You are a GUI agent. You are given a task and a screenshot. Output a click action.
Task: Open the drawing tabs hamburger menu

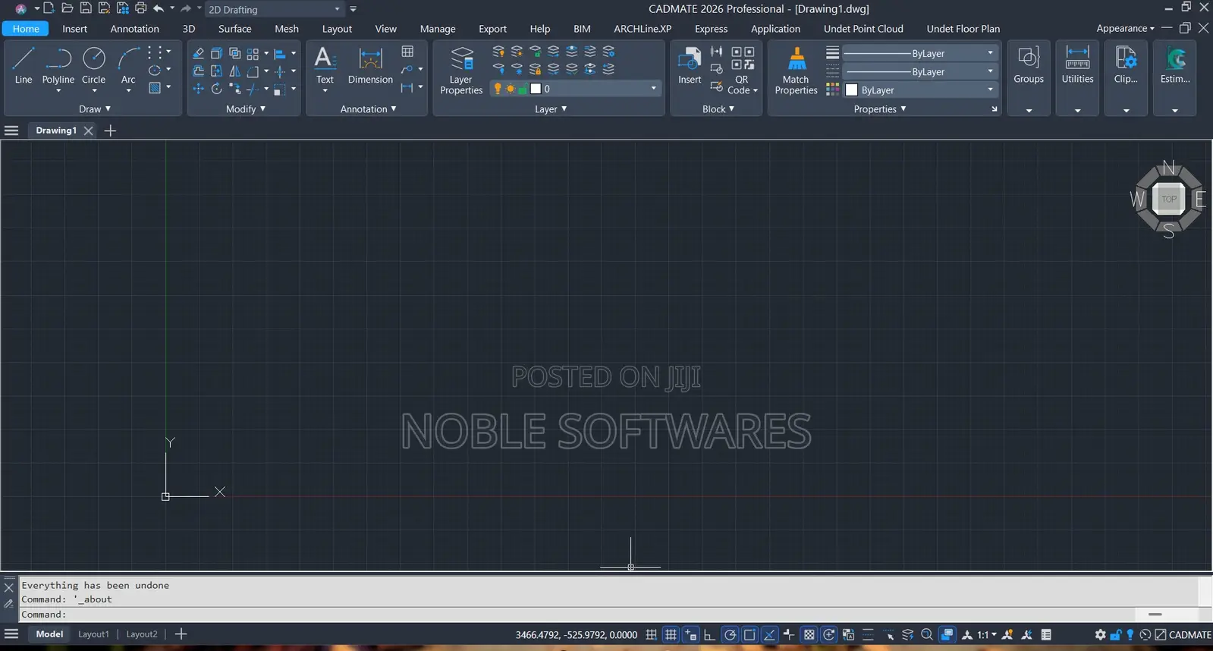(x=11, y=131)
